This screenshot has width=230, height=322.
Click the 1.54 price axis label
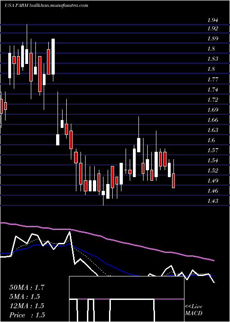(x=213, y=161)
